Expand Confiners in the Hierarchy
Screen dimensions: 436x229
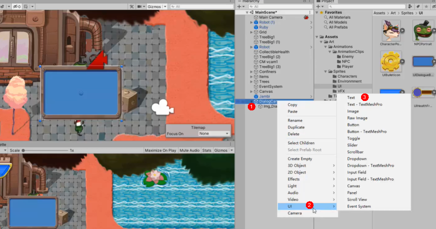point(252,72)
